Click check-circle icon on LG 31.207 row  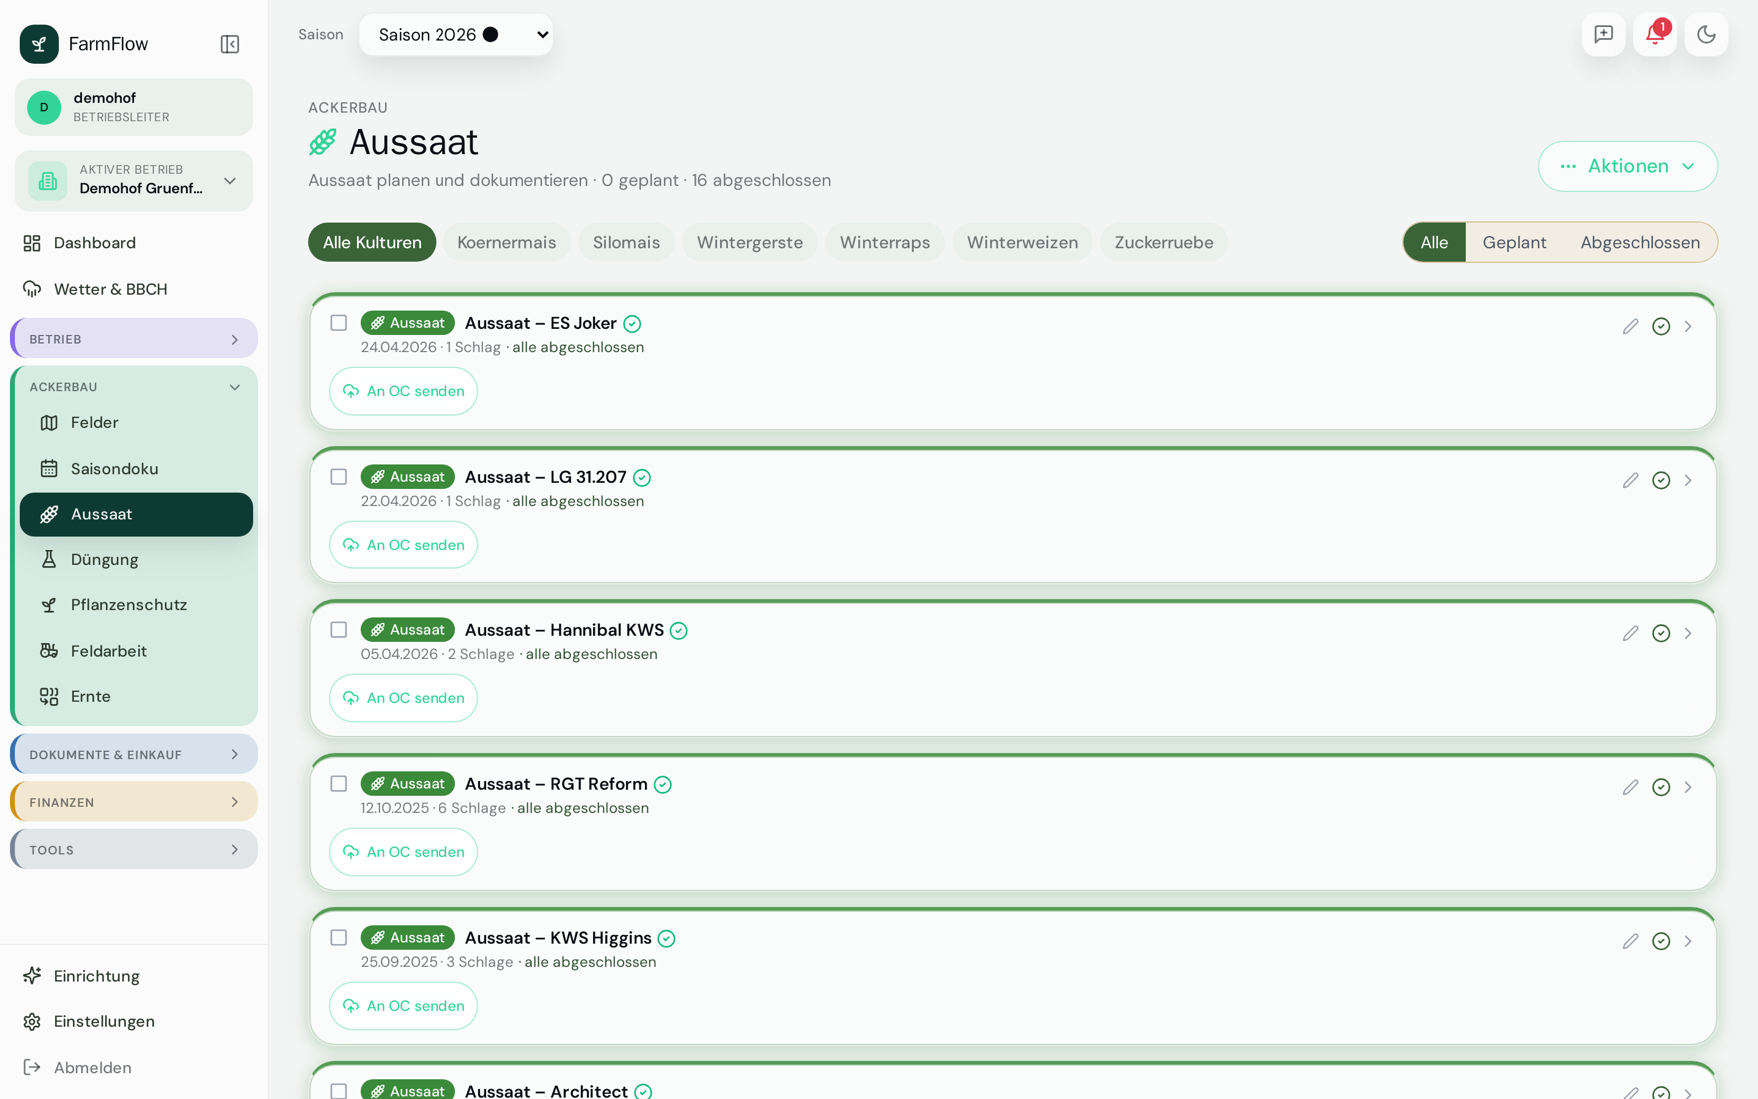pyautogui.click(x=1661, y=480)
